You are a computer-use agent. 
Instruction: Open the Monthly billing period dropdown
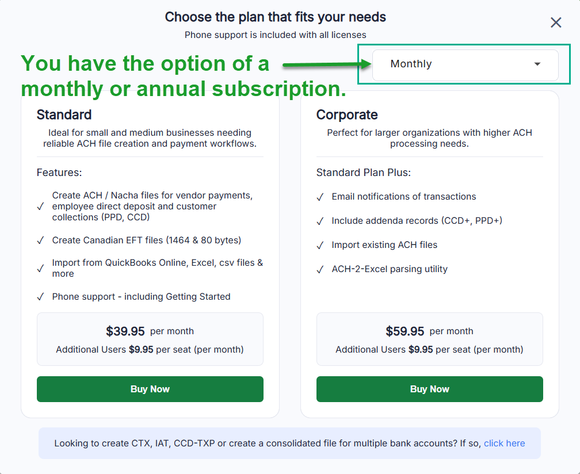[x=465, y=64]
